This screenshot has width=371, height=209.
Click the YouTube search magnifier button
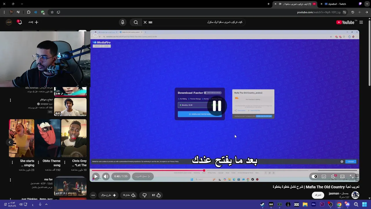(136, 22)
